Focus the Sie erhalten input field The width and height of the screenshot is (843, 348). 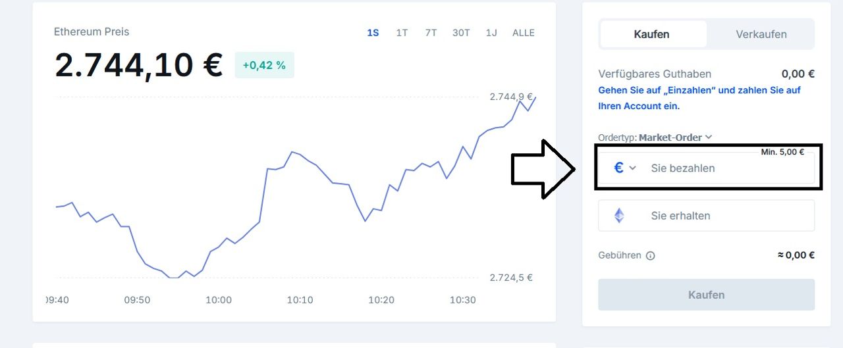(x=724, y=216)
